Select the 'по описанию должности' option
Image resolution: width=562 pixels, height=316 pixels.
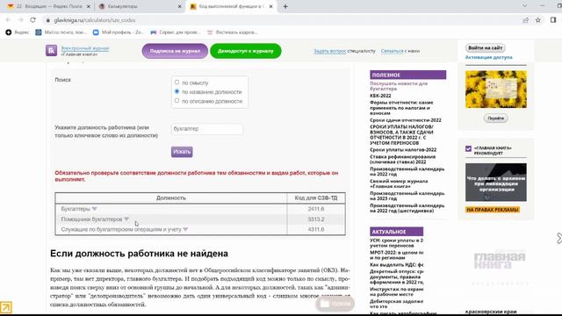(x=177, y=101)
